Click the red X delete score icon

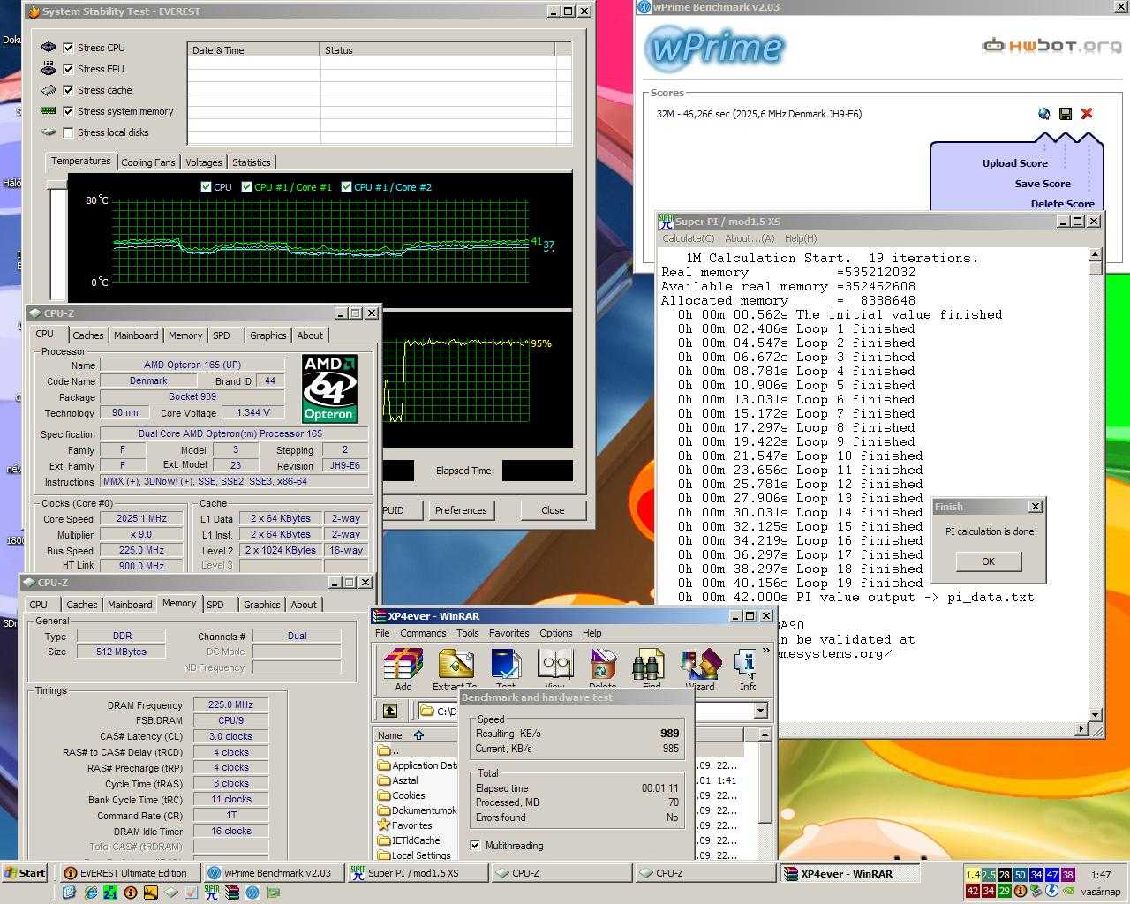pos(1087,113)
